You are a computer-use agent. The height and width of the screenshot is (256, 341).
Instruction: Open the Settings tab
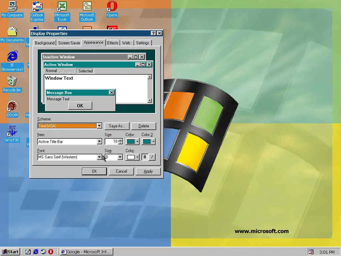pyautogui.click(x=143, y=43)
